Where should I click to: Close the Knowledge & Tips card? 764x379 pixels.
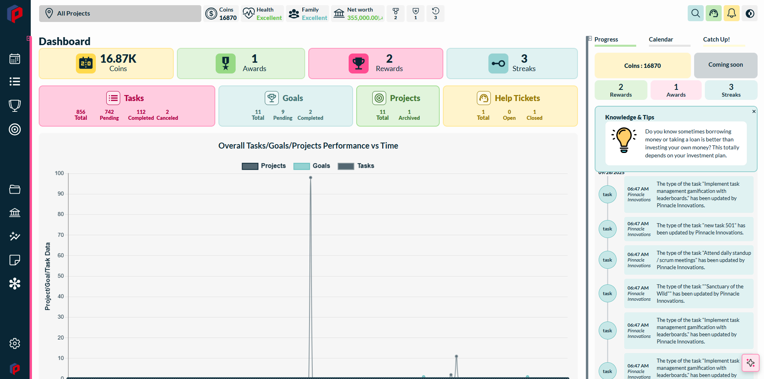[x=754, y=111]
